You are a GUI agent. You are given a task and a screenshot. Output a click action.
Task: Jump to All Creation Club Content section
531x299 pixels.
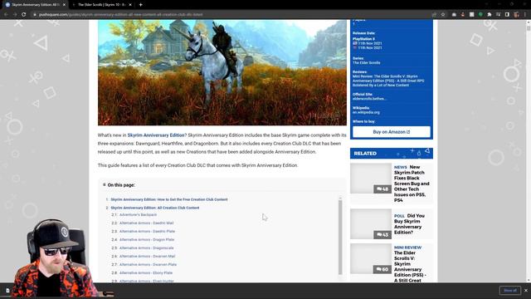[x=155, y=208]
